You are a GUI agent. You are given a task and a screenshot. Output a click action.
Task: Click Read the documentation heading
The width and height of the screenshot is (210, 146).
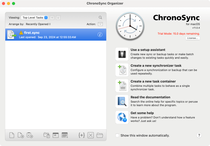coord(150,97)
